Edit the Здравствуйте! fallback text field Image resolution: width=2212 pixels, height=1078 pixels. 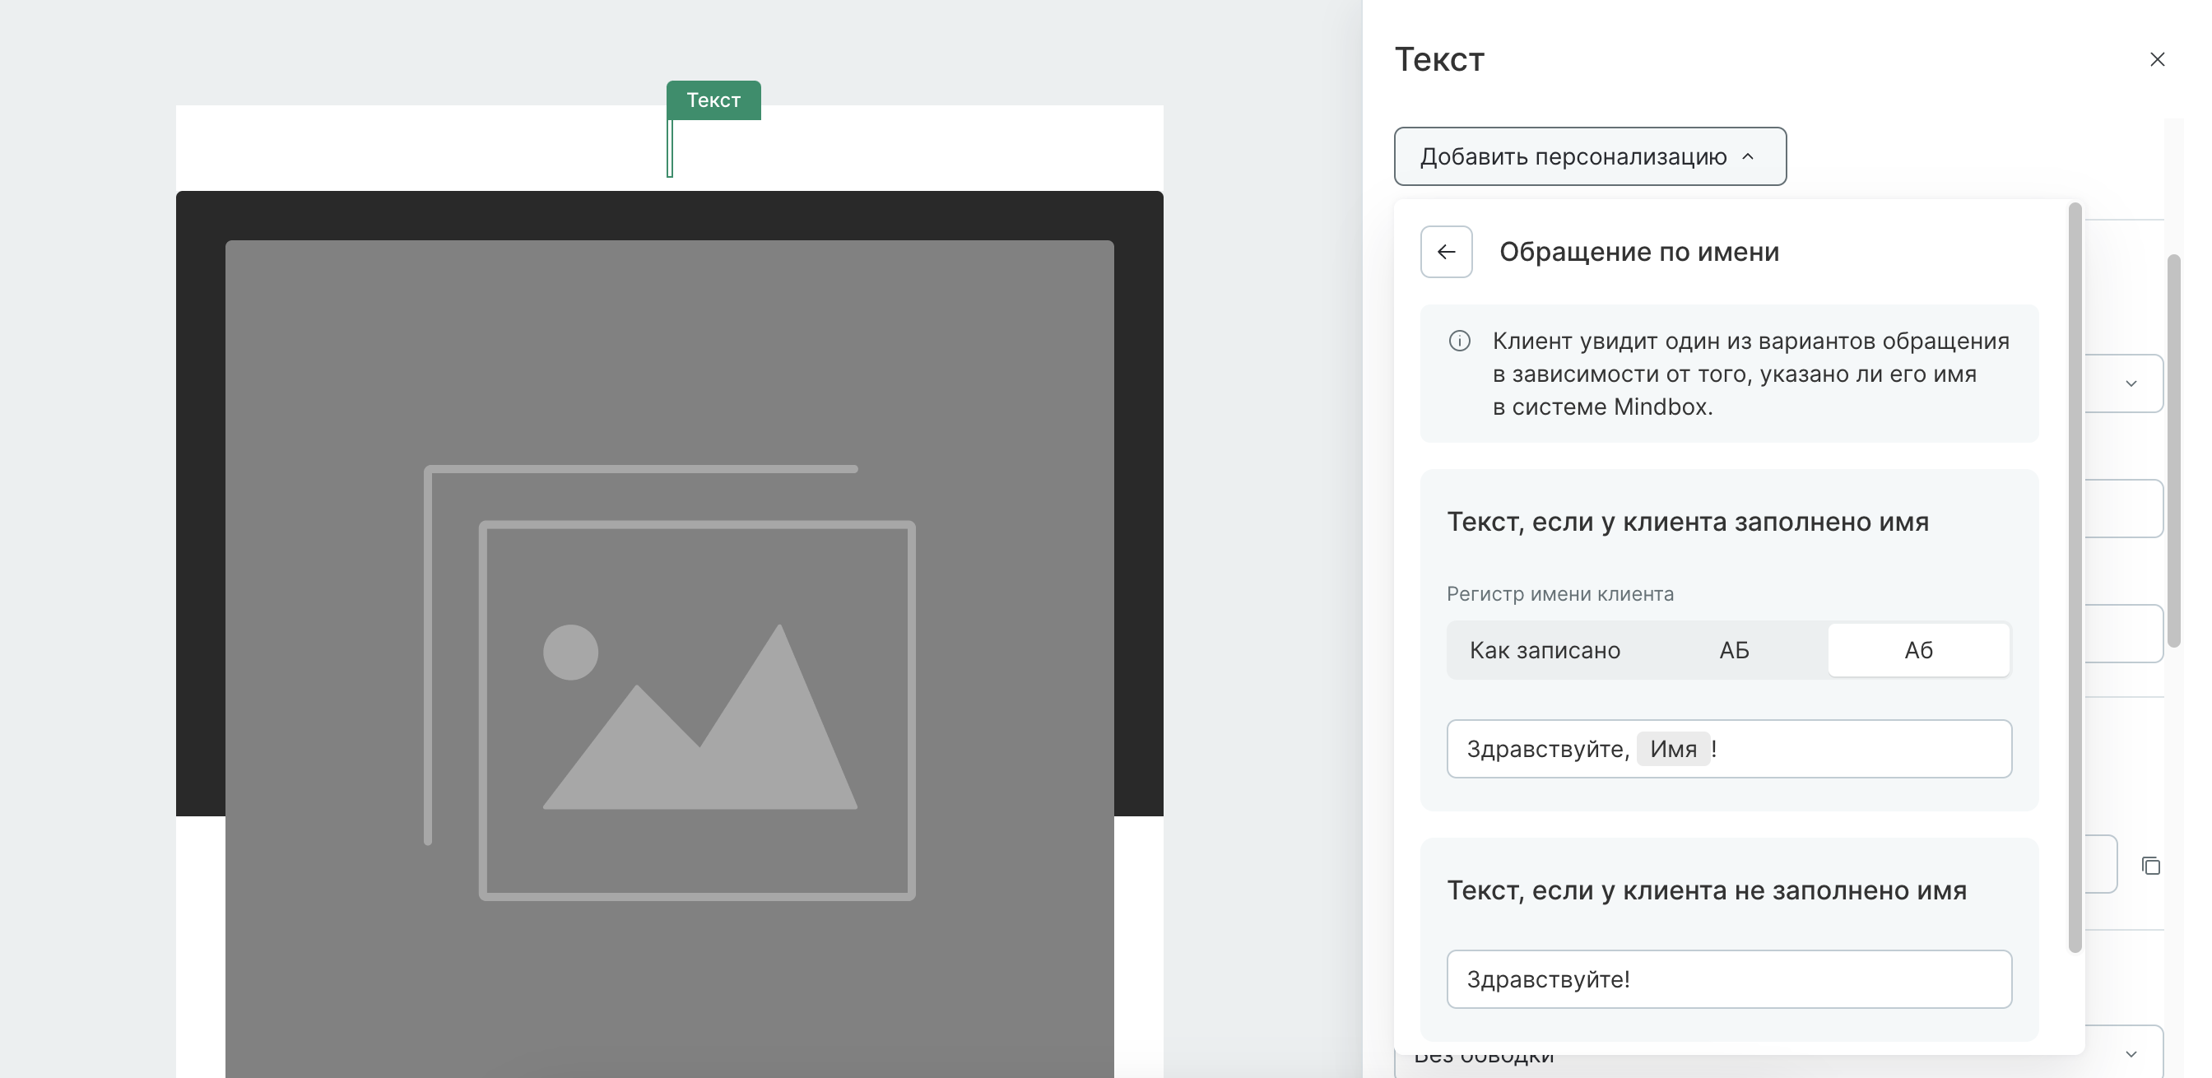click(x=1729, y=979)
